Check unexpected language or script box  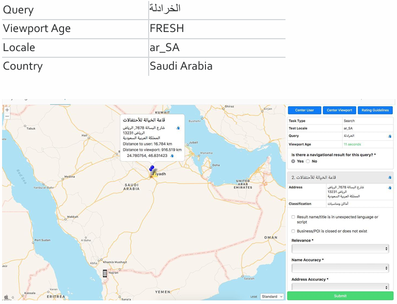click(x=293, y=217)
